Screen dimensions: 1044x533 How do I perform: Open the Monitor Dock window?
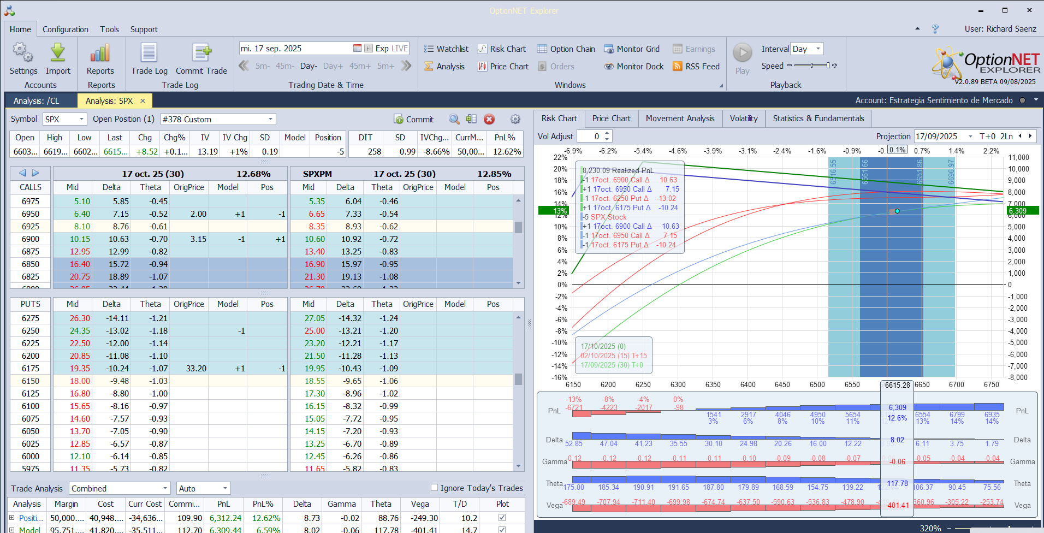634,66
